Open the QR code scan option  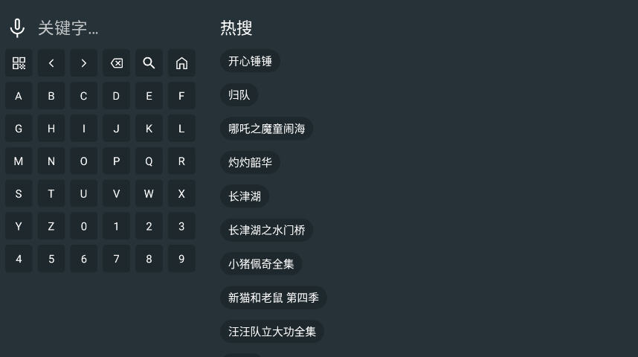pos(19,63)
